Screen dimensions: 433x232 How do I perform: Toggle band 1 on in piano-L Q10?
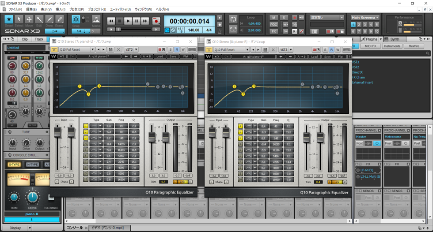tap(86, 126)
